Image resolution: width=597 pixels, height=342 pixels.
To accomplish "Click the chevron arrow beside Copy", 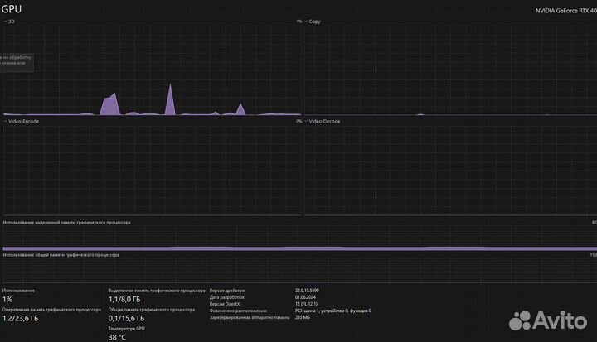I will 306,21.
